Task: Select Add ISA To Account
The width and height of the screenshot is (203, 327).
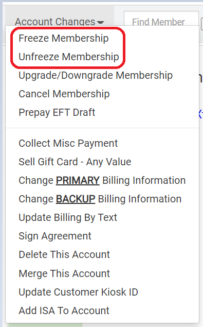Action: [64, 311]
